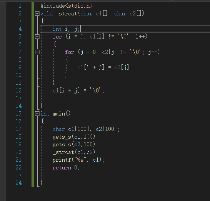Viewport: 210px width, 201px height.
Task: Click the printf statement on line 21
Action: coord(78,160)
